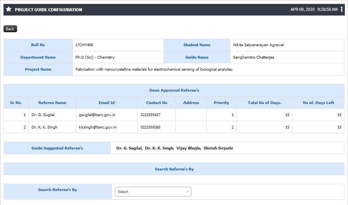
Task: Click the Address column header
Action: (191, 102)
